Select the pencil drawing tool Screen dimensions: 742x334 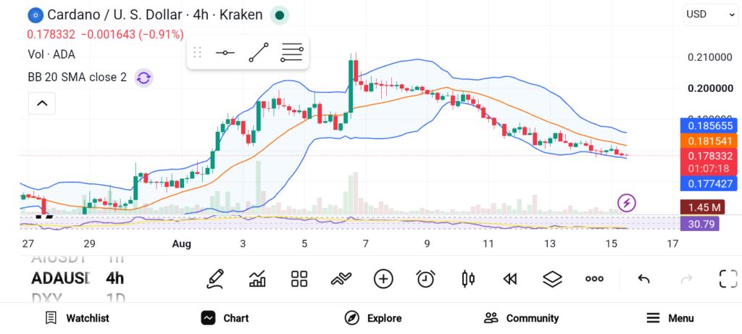pos(214,279)
